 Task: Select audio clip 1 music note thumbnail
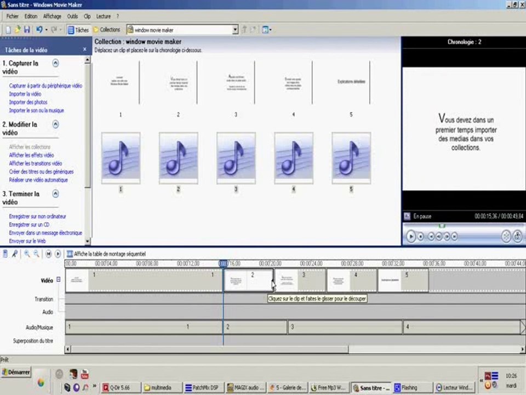pos(121,158)
